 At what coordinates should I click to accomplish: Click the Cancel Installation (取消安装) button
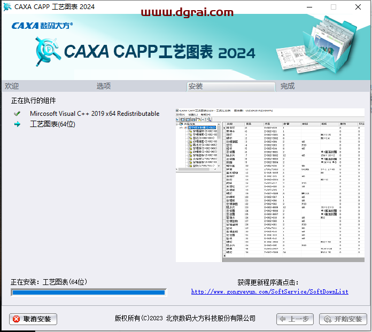(33, 319)
